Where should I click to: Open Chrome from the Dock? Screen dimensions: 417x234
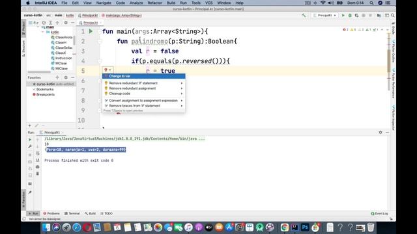coord(285,227)
